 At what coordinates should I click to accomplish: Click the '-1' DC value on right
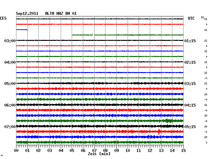(206, 132)
